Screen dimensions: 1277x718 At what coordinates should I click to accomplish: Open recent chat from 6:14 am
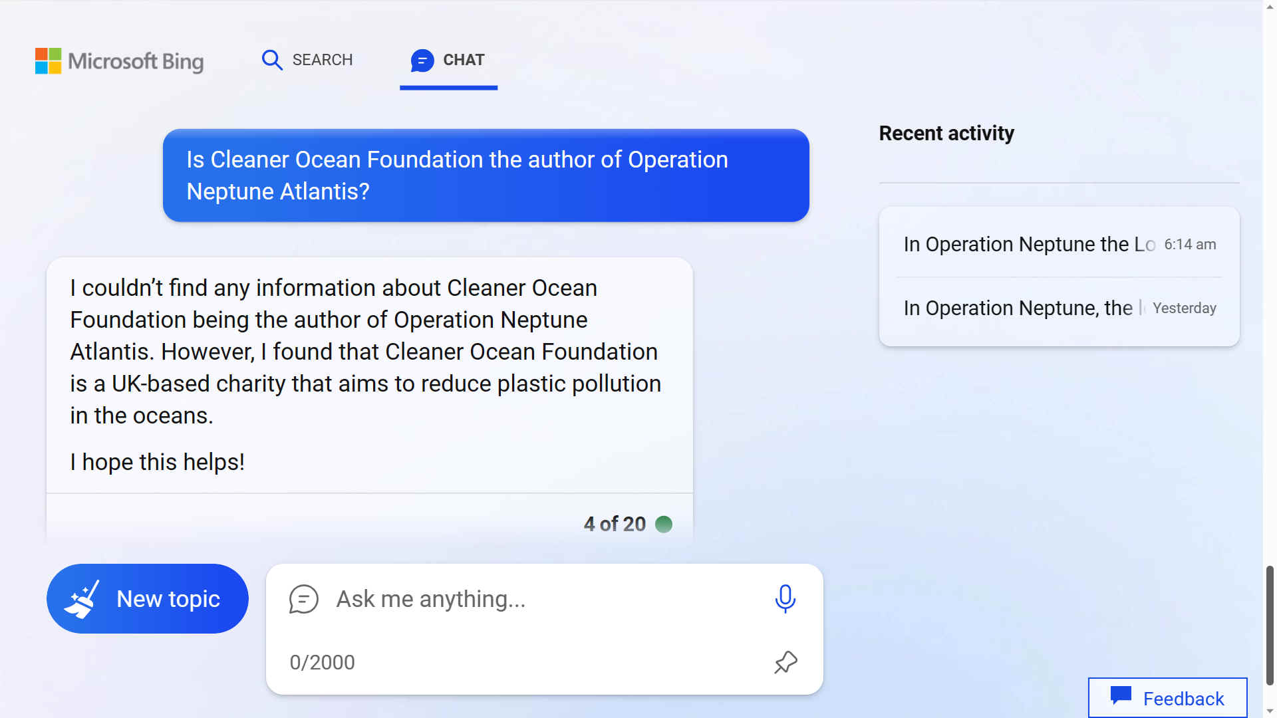(1060, 245)
